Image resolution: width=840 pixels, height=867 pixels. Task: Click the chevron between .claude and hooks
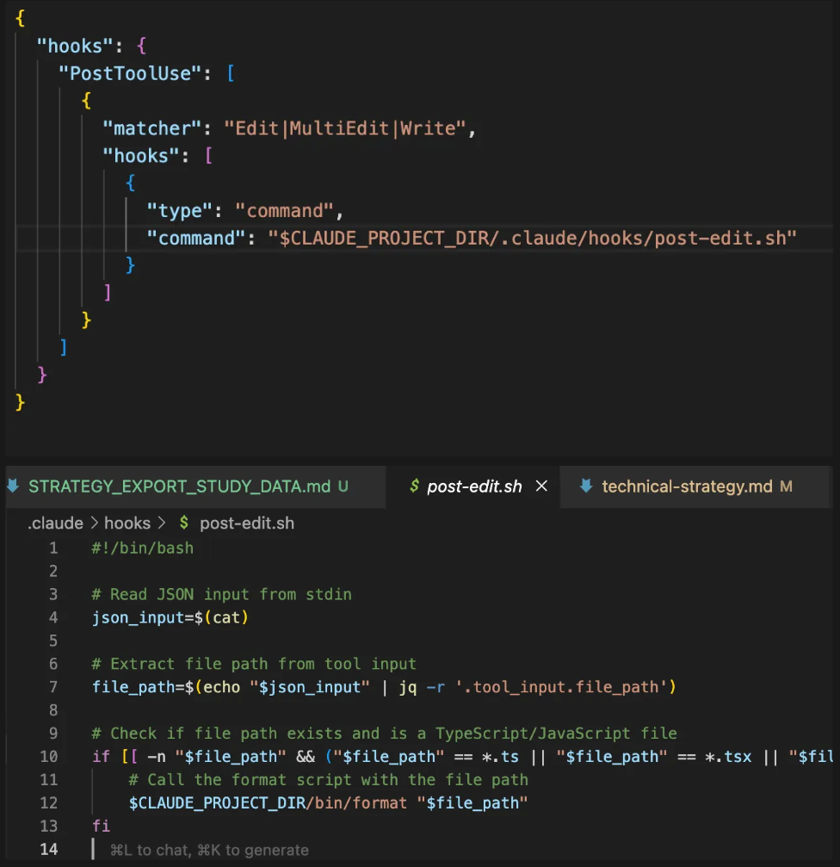[x=93, y=523]
